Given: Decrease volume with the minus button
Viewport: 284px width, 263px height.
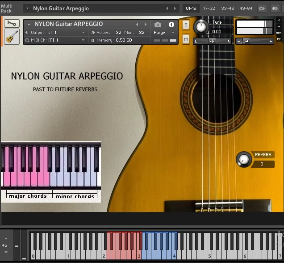Looking at the screenshot, I should (239, 42).
